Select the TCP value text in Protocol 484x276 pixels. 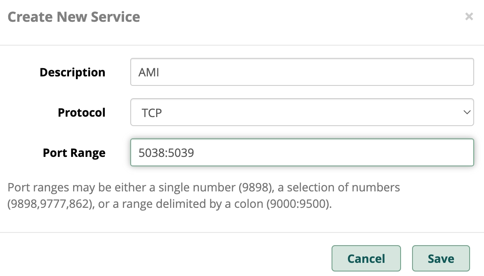[x=152, y=113]
